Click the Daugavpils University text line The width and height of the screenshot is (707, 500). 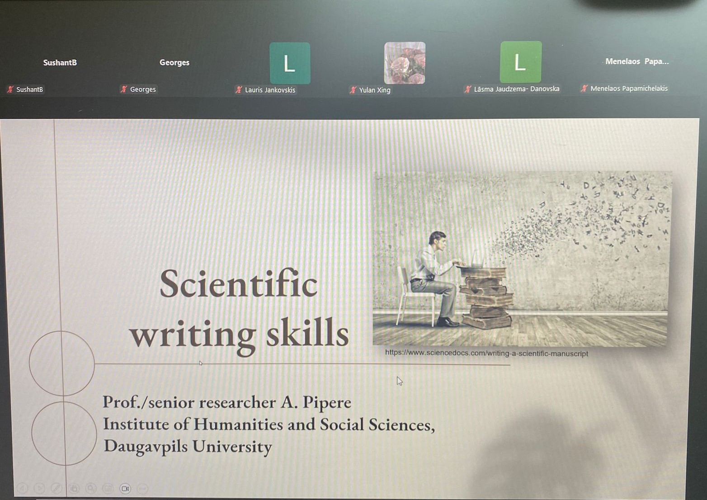coord(188,446)
